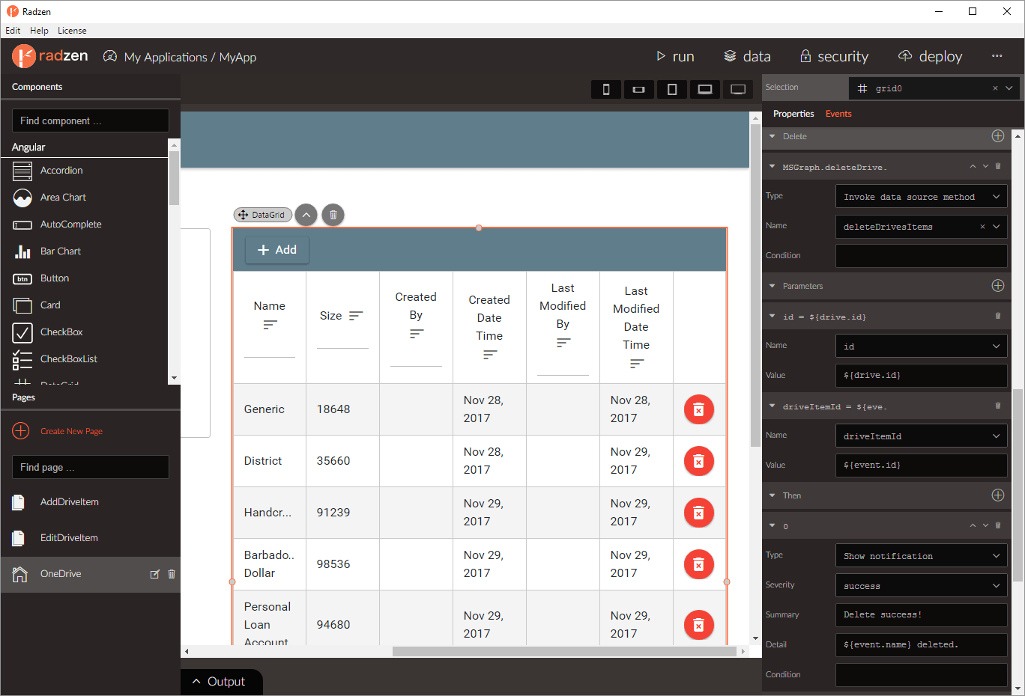Add a handler to Delete event
The image size is (1025, 696).
(x=998, y=136)
